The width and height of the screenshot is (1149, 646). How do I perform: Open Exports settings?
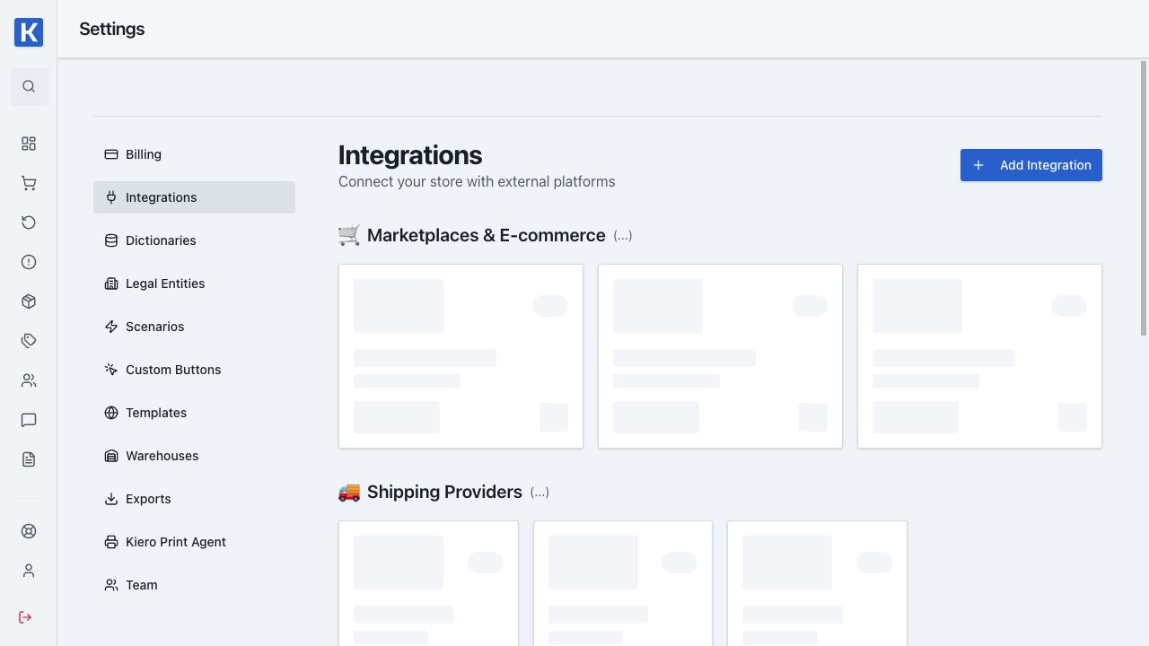194,499
